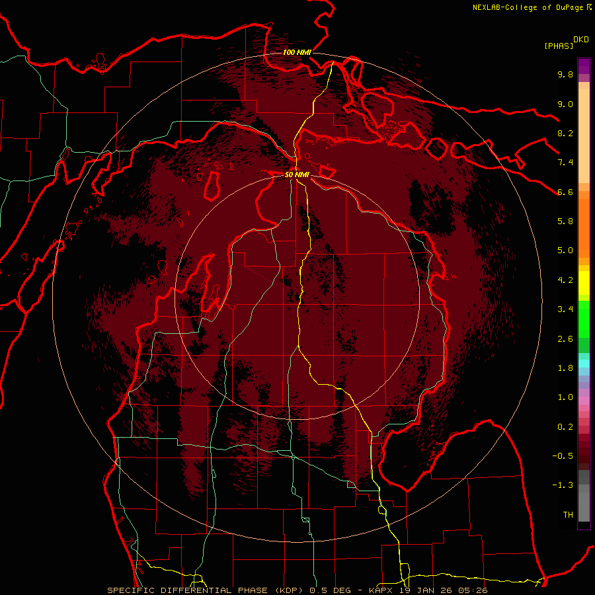
Task: Click the TH threshold label
Action: tap(568, 515)
